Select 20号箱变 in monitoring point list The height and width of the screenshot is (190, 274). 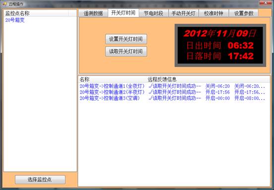coord(15,20)
